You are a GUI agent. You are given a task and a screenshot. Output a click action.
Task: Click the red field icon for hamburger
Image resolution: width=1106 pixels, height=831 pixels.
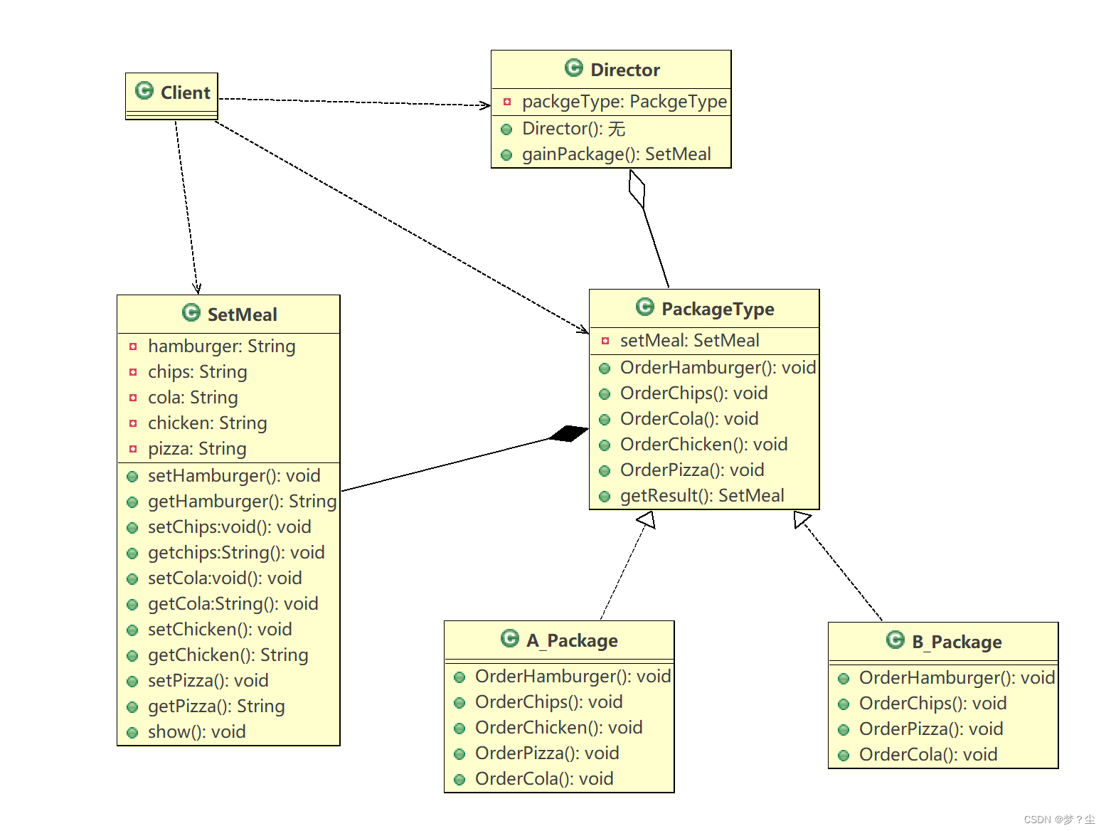133,346
